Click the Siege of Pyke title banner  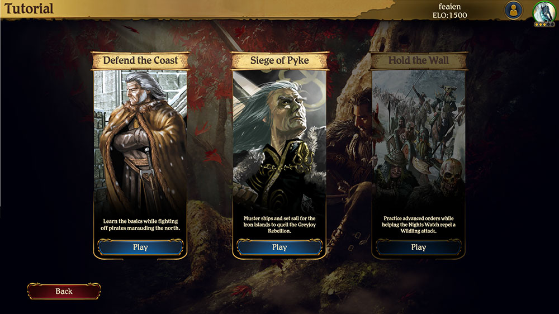[279, 60]
